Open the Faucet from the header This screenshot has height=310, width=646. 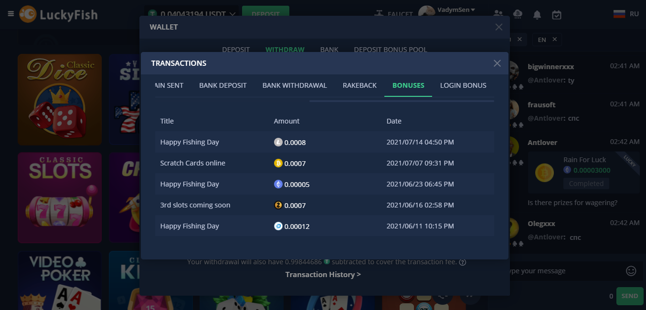click(x=393, y=14)
